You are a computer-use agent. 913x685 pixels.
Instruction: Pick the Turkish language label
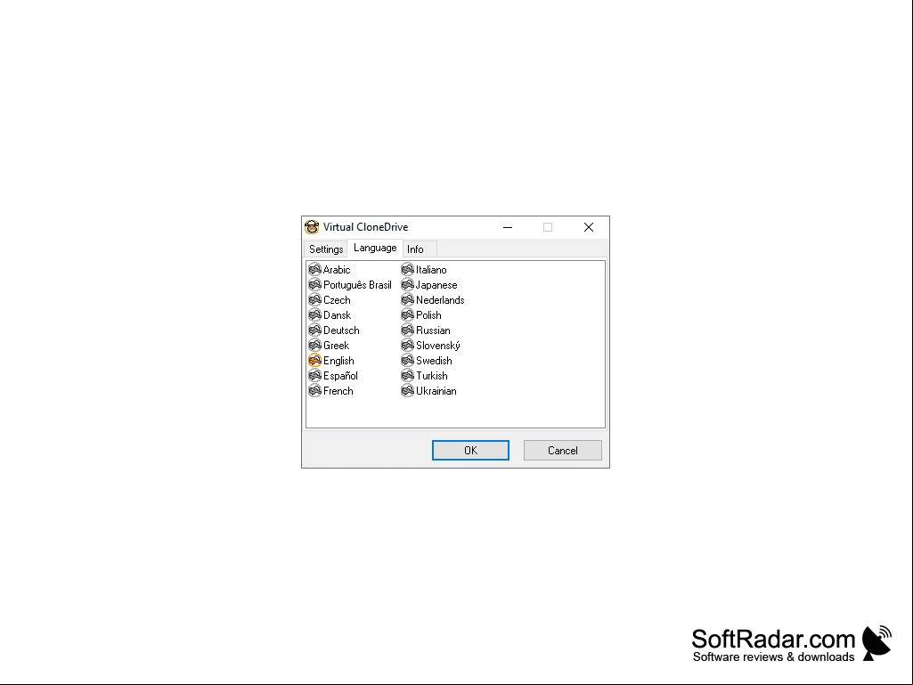click(x=432, y=376)
